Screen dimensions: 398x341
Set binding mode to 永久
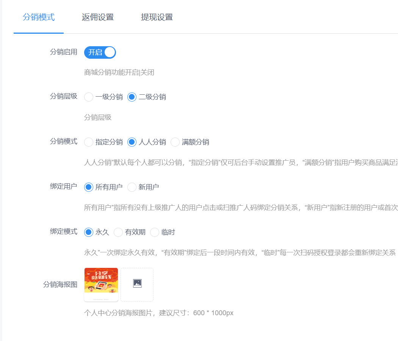89,232
